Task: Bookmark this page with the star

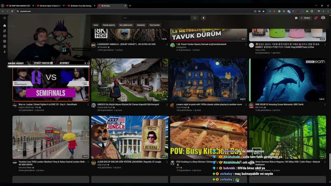Action: coord(264,11)
